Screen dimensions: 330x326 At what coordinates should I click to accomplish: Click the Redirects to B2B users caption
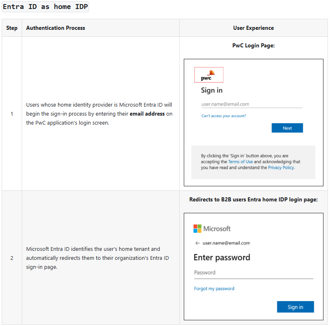click(253, 200)
